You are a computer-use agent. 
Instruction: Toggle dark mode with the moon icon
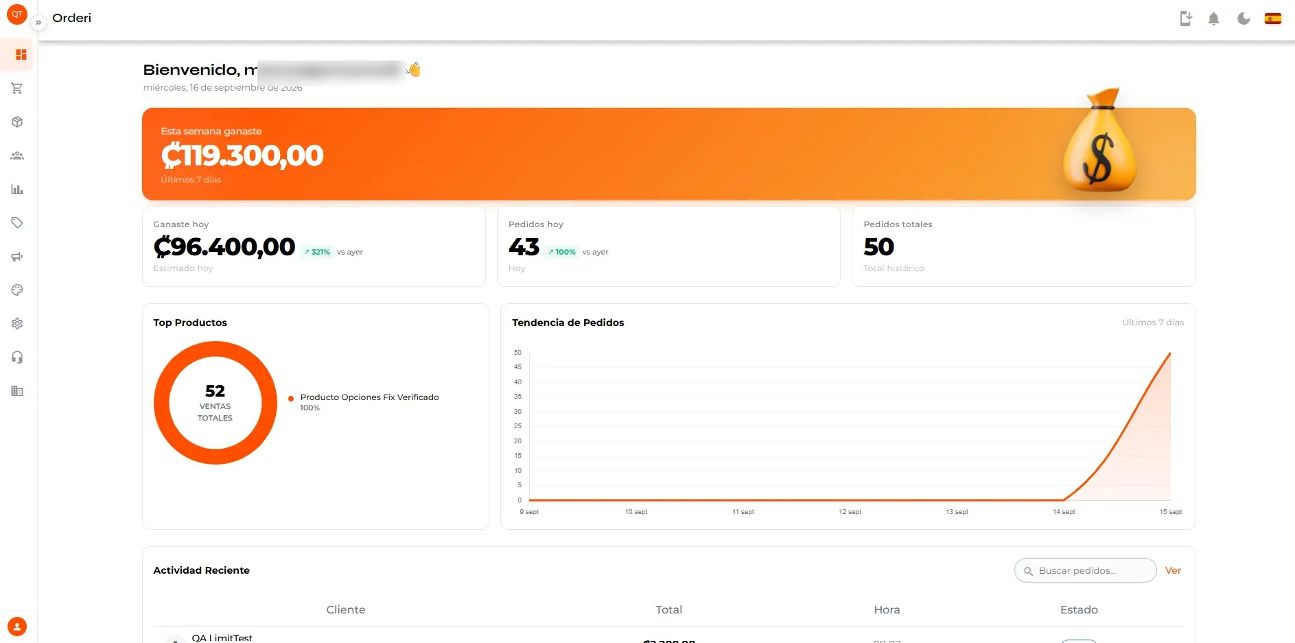[x=1244, y=19]
